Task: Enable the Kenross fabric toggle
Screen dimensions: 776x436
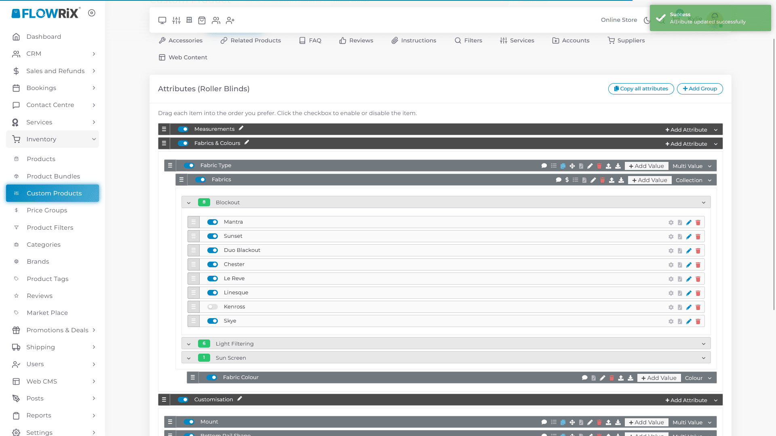Action: pos(212,307)
